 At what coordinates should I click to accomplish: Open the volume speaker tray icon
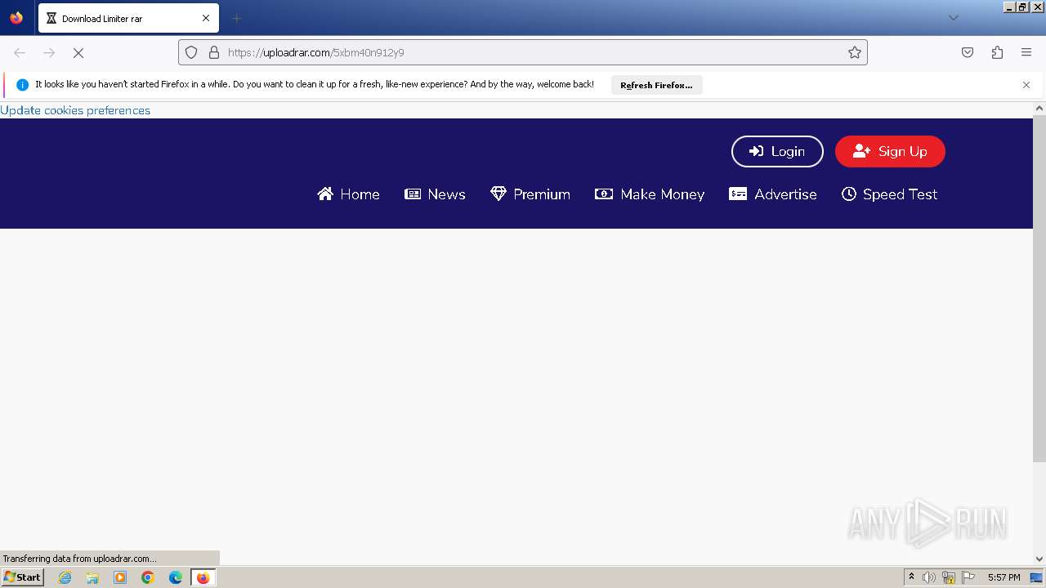pyautogui.click(x=929, y=577)
